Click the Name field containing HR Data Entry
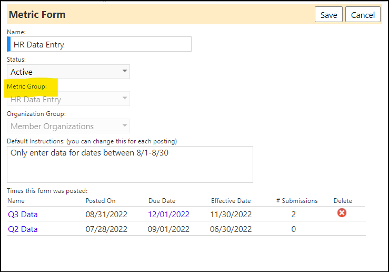 coord(99,44)
